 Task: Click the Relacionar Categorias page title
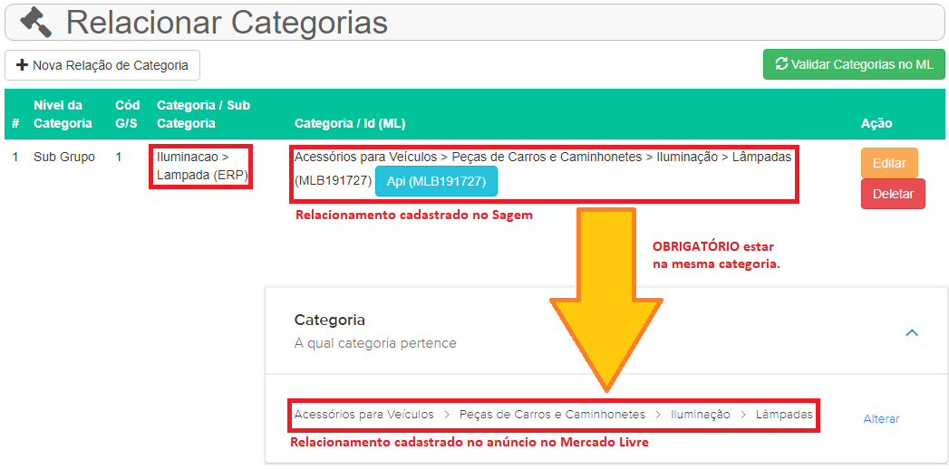click(x=227, y=23)
